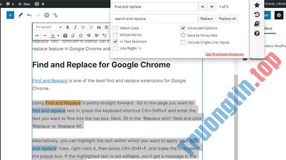Toggle bold formatting in classic toolbar
The height and width of the screenshot is (160, 286).
point(67,27)
